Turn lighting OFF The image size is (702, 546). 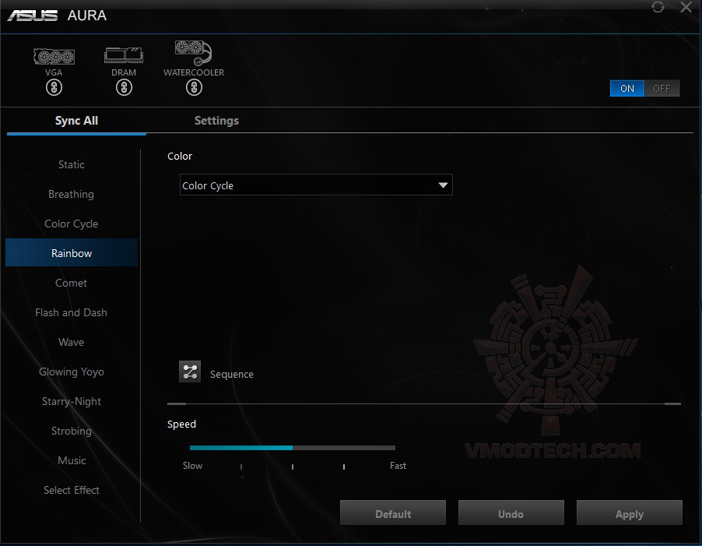click(662, 88)
